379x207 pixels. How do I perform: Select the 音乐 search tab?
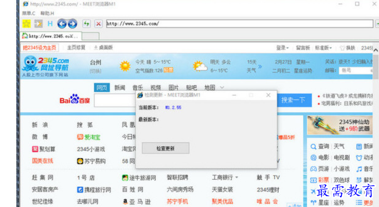coord(137,88)
